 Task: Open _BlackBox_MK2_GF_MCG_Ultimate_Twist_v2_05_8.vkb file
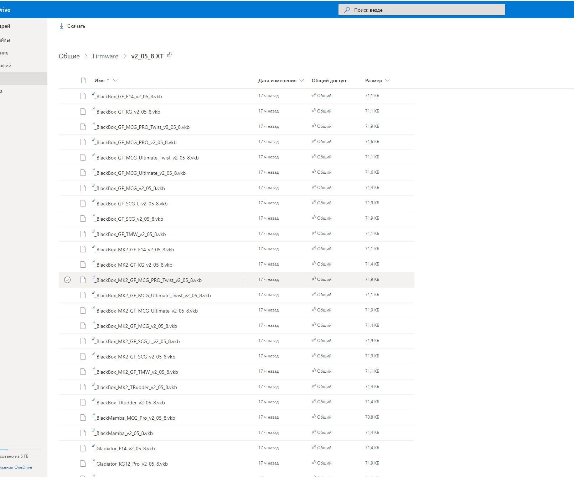coord(153,295)
